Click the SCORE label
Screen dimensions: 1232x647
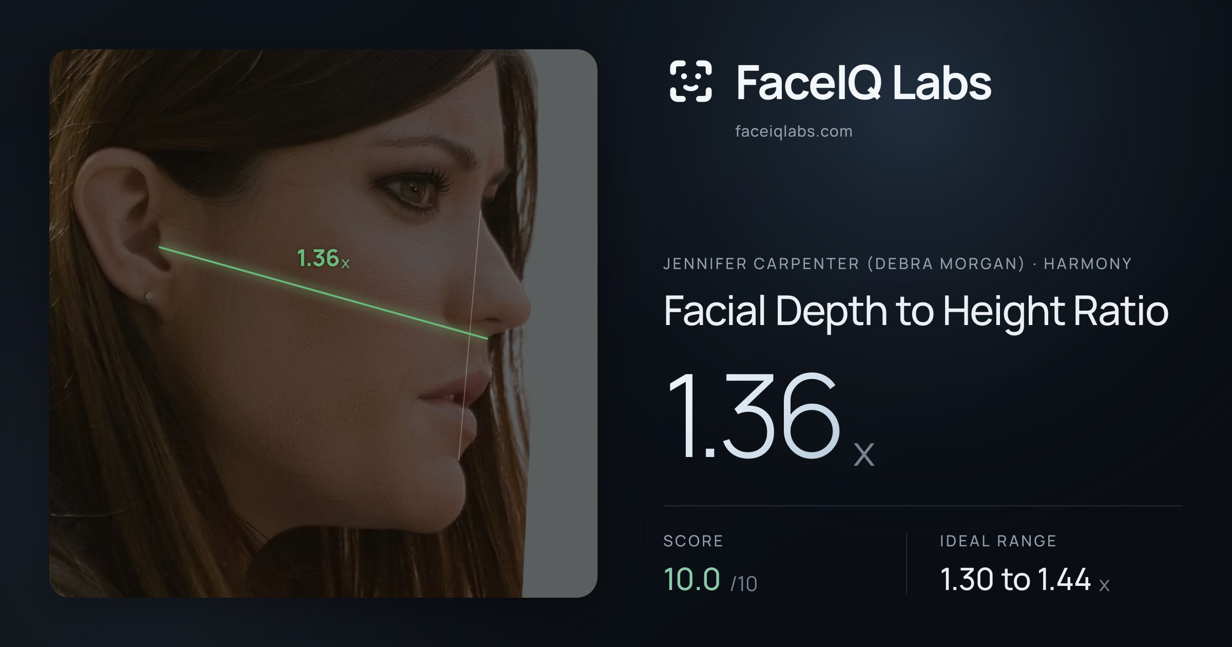(x=693, y=541)
